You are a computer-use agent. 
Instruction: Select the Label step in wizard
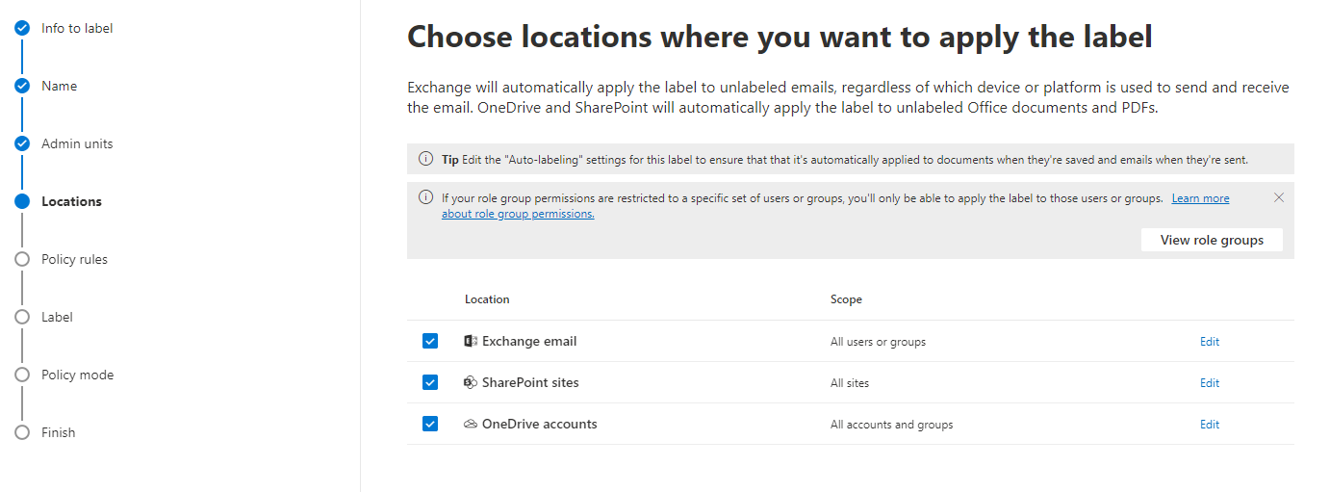[57, 317]
